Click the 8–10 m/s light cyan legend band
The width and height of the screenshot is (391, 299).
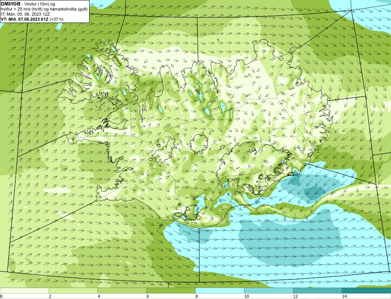pos(220,290)
